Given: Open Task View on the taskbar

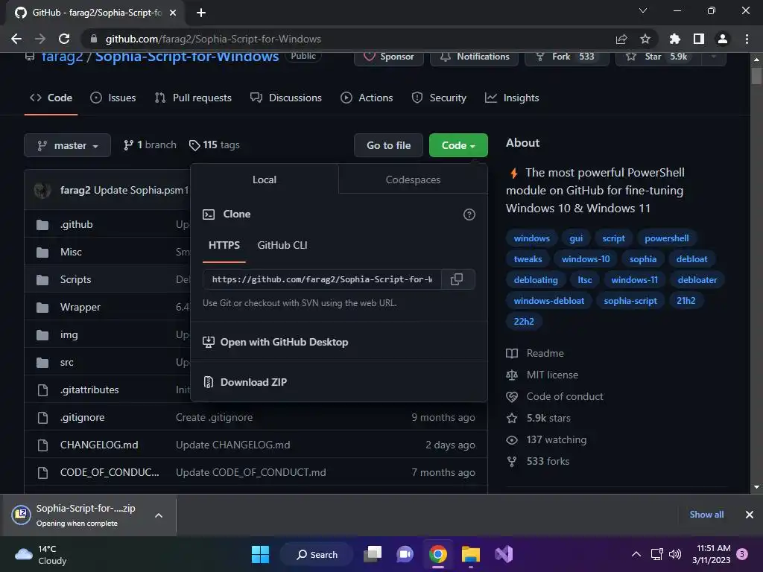Looking at the screenshot, I should pos(373,554).
